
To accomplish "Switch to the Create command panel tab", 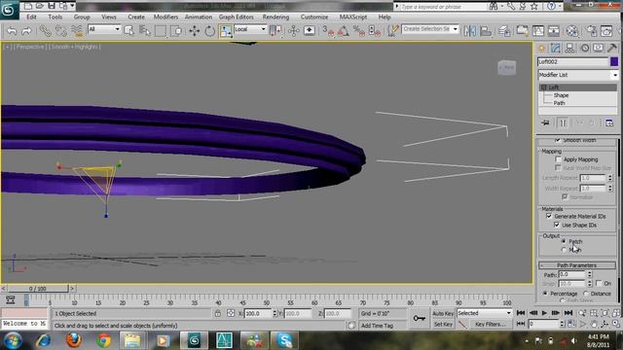I will point(541,48).
